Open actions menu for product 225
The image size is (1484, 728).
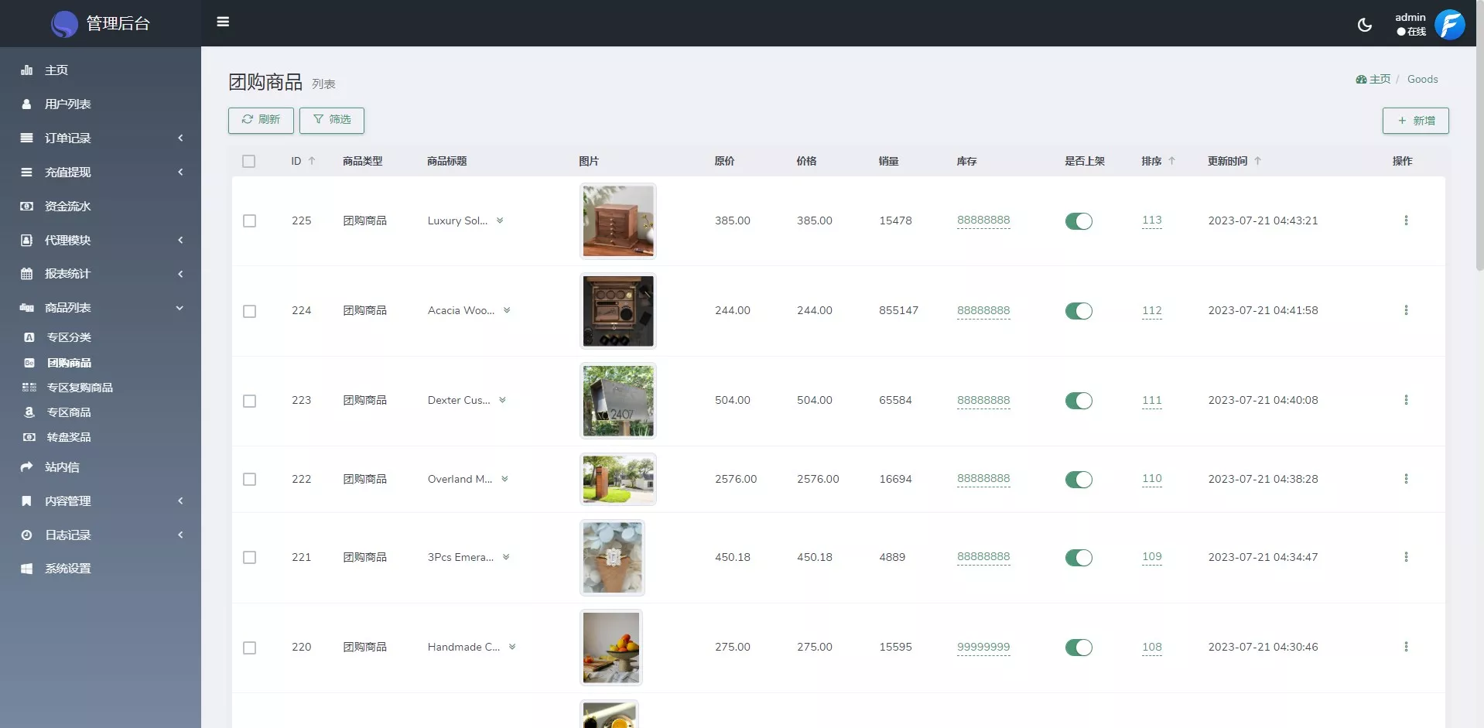pyautogui.click(x=1405, y=220)
